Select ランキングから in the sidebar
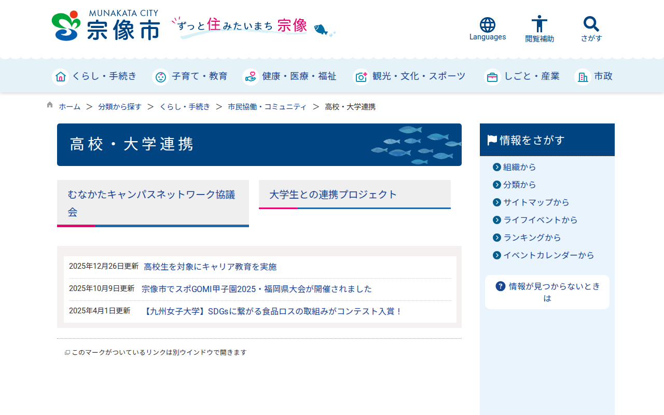Image resolution: width=664 pixels, height=415 pixels. pyautogui.click(x=532, y=238)
